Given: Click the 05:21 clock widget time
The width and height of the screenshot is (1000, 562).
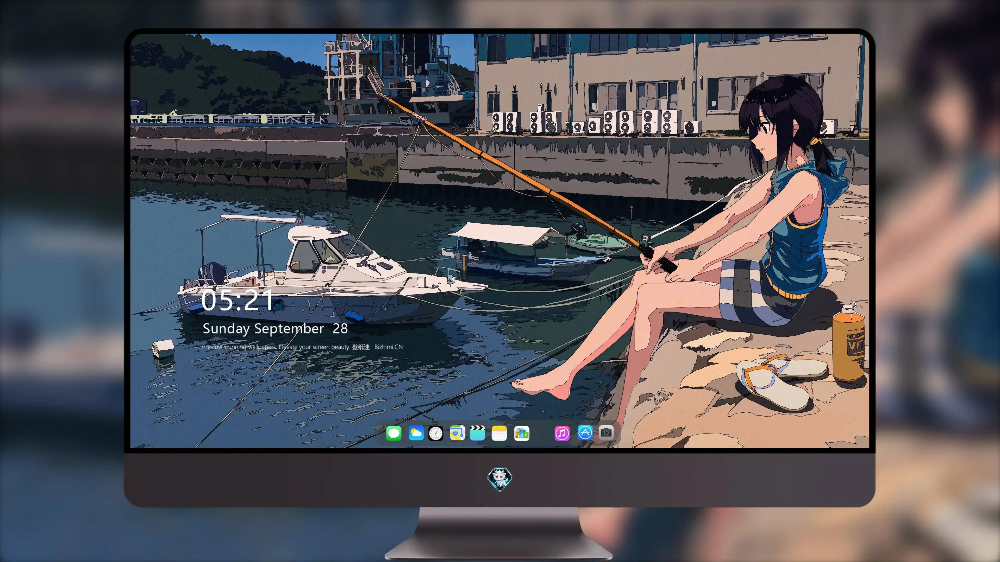Looking at the screenshot, I should point(237,300).
